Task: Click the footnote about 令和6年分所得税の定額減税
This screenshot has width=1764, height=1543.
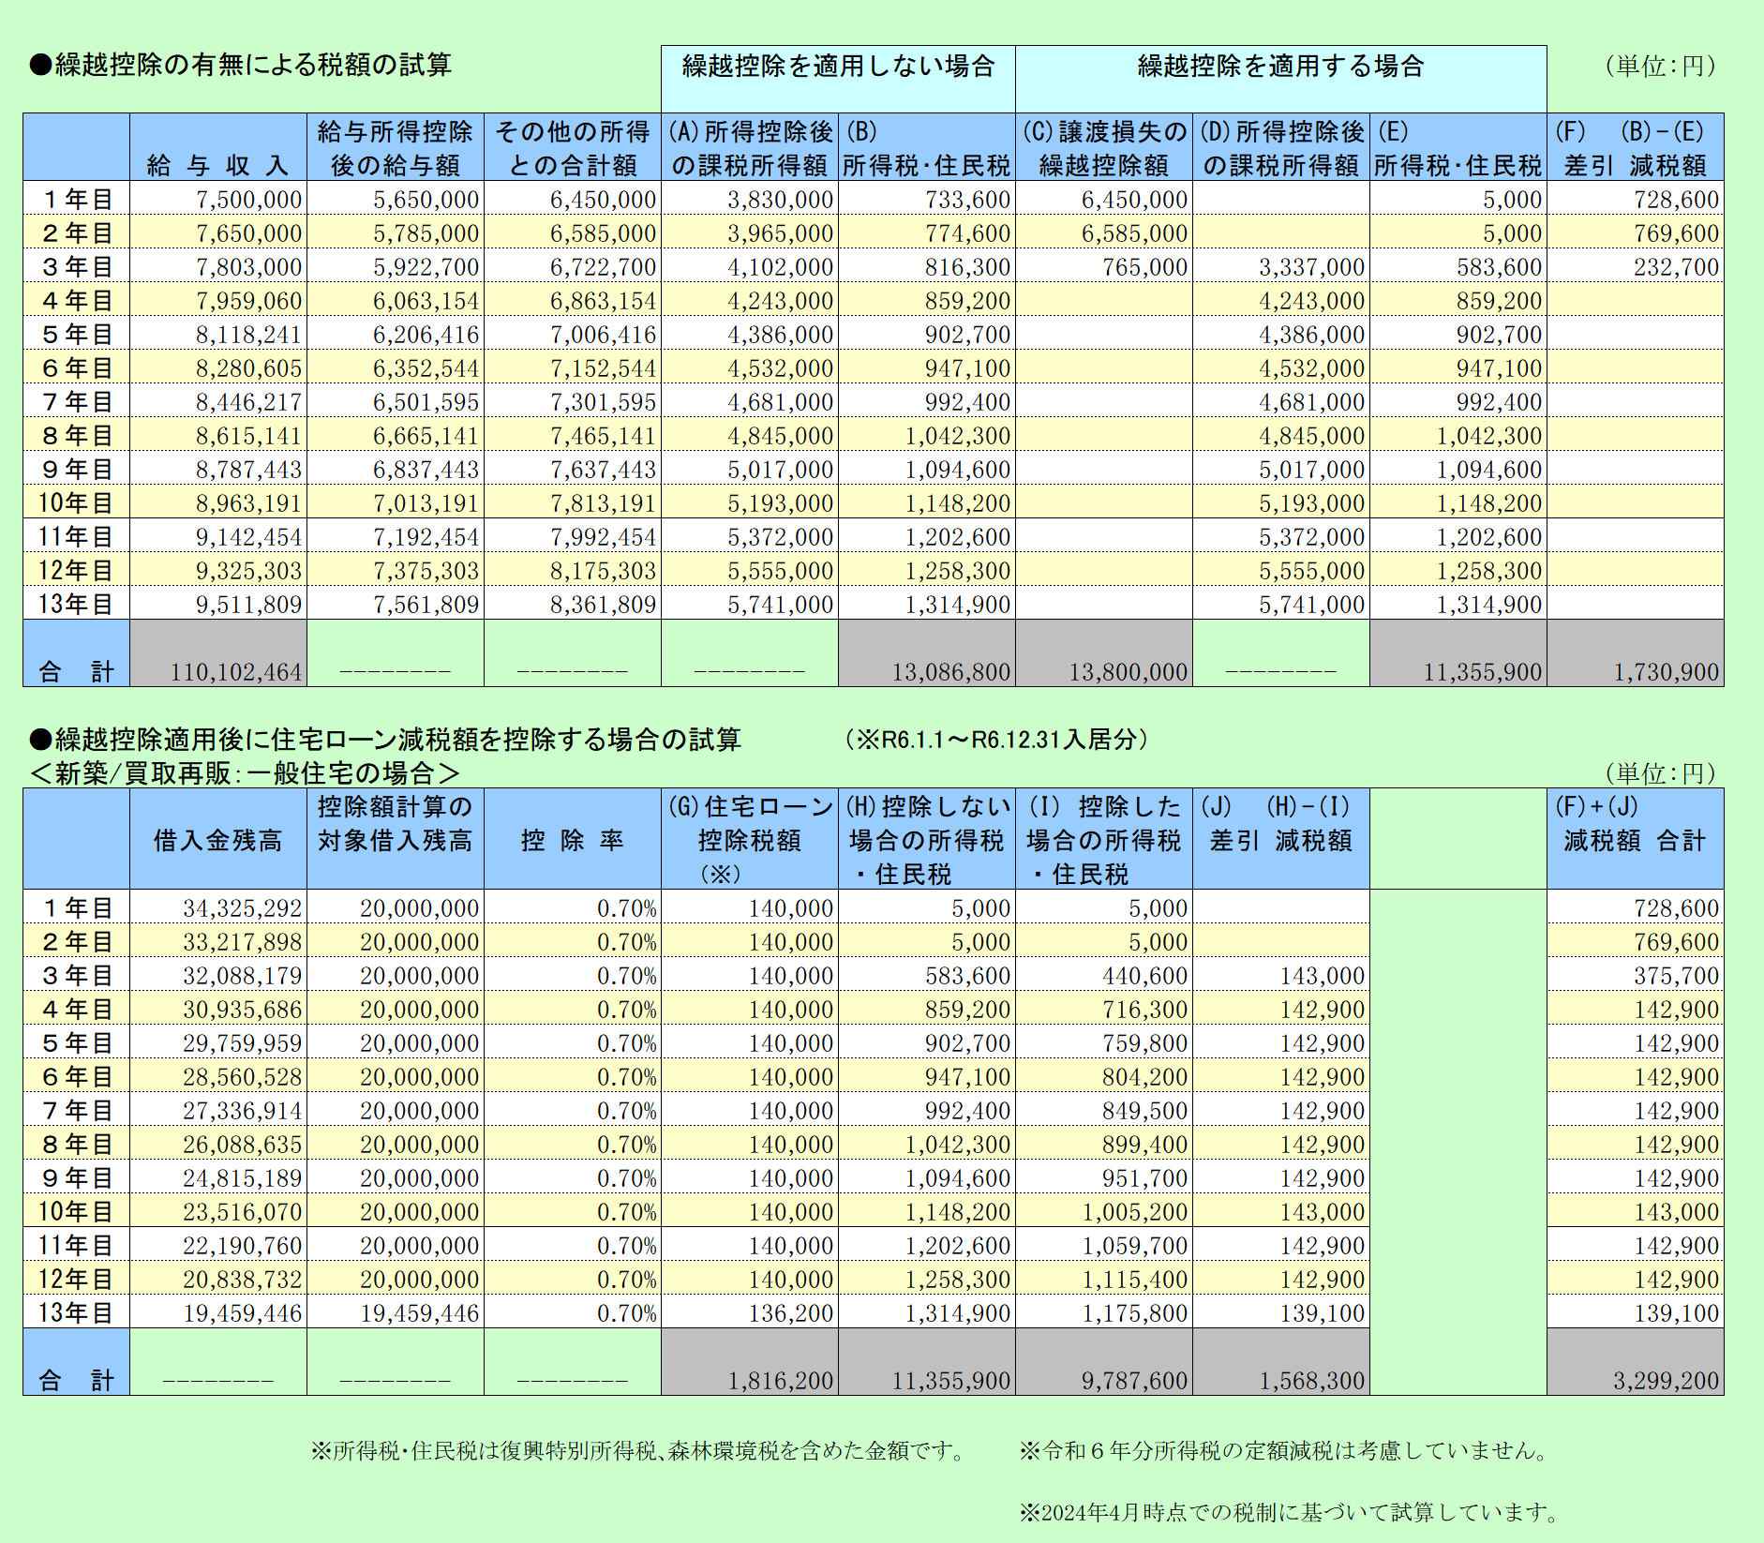Action: pyautogui.click(x=1286, y=1451)
